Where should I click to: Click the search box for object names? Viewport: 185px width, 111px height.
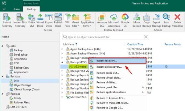(x=105, y=37)
